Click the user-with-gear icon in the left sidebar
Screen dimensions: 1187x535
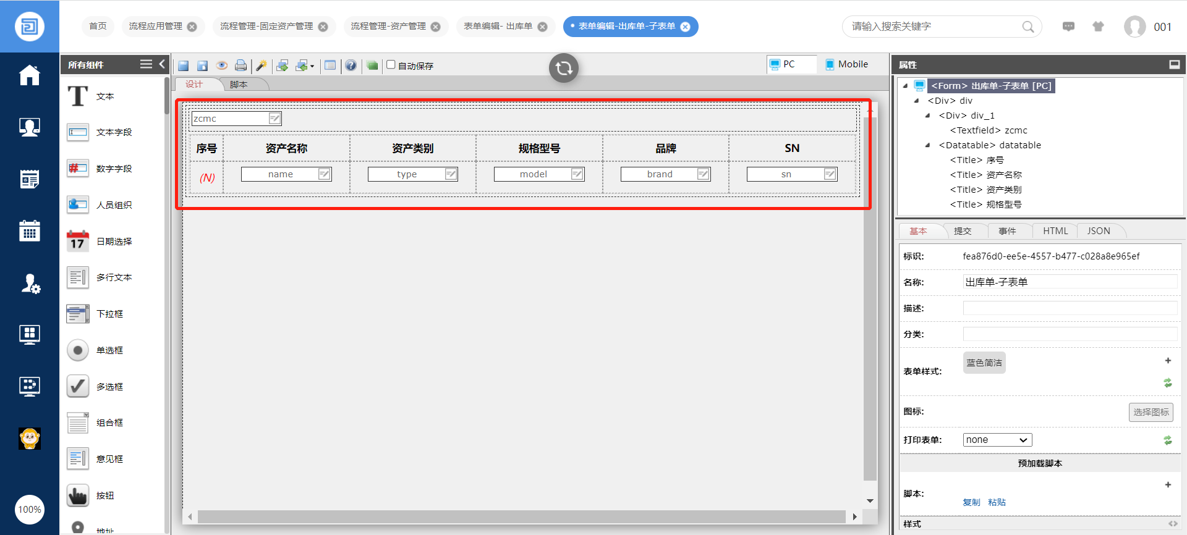click(x=30, y=284)
